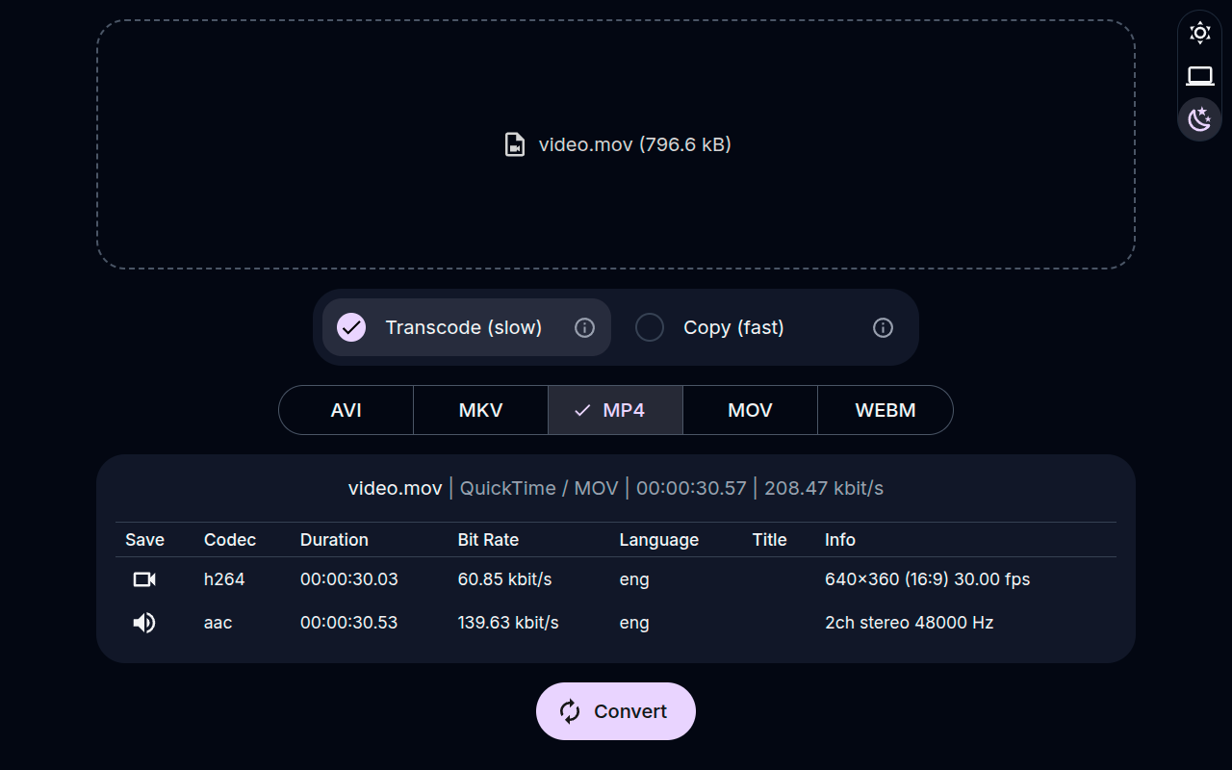Click the Duration column header
Screen dimensions: 1232x770
point(334,540)
